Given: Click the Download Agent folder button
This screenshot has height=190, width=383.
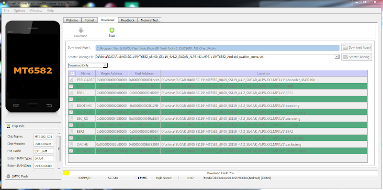Looking at the screenshot, I should 357,48.
